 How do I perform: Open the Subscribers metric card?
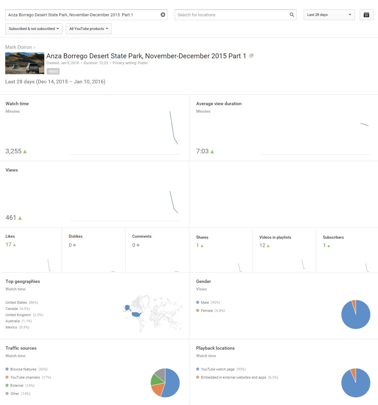coord(333,237)
